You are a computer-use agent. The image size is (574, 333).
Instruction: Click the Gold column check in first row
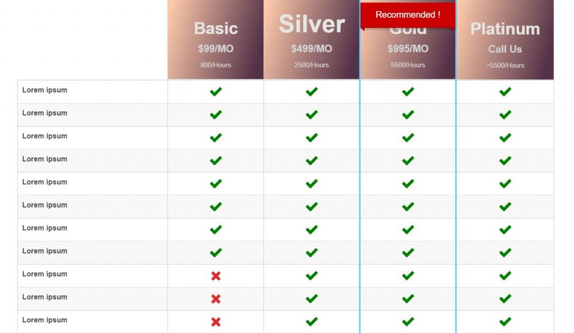click(x=408, y=91)
